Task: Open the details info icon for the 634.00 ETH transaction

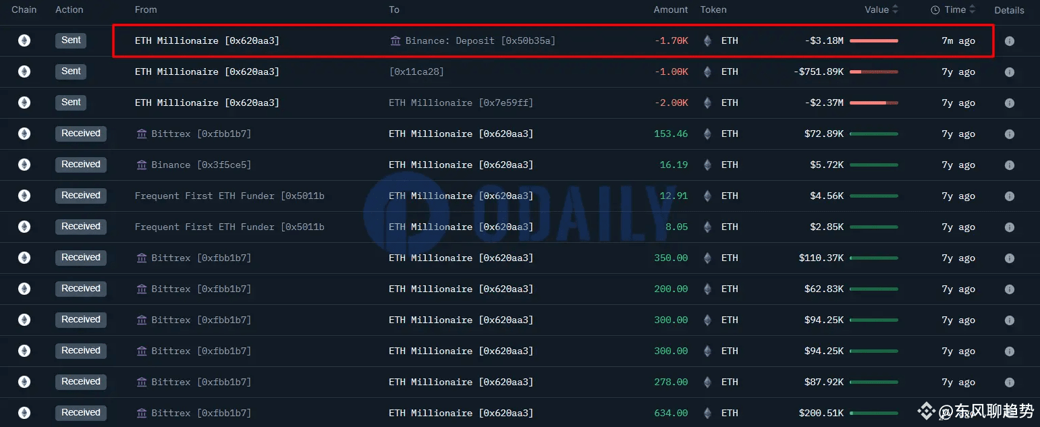Action: tap(1009, 413)
